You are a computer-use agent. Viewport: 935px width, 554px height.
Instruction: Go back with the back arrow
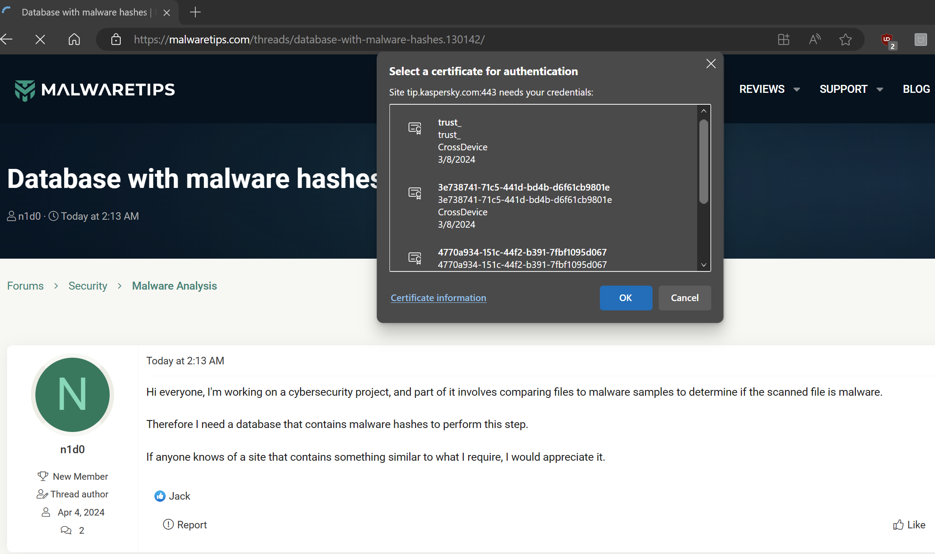click(x=7, y=39)
